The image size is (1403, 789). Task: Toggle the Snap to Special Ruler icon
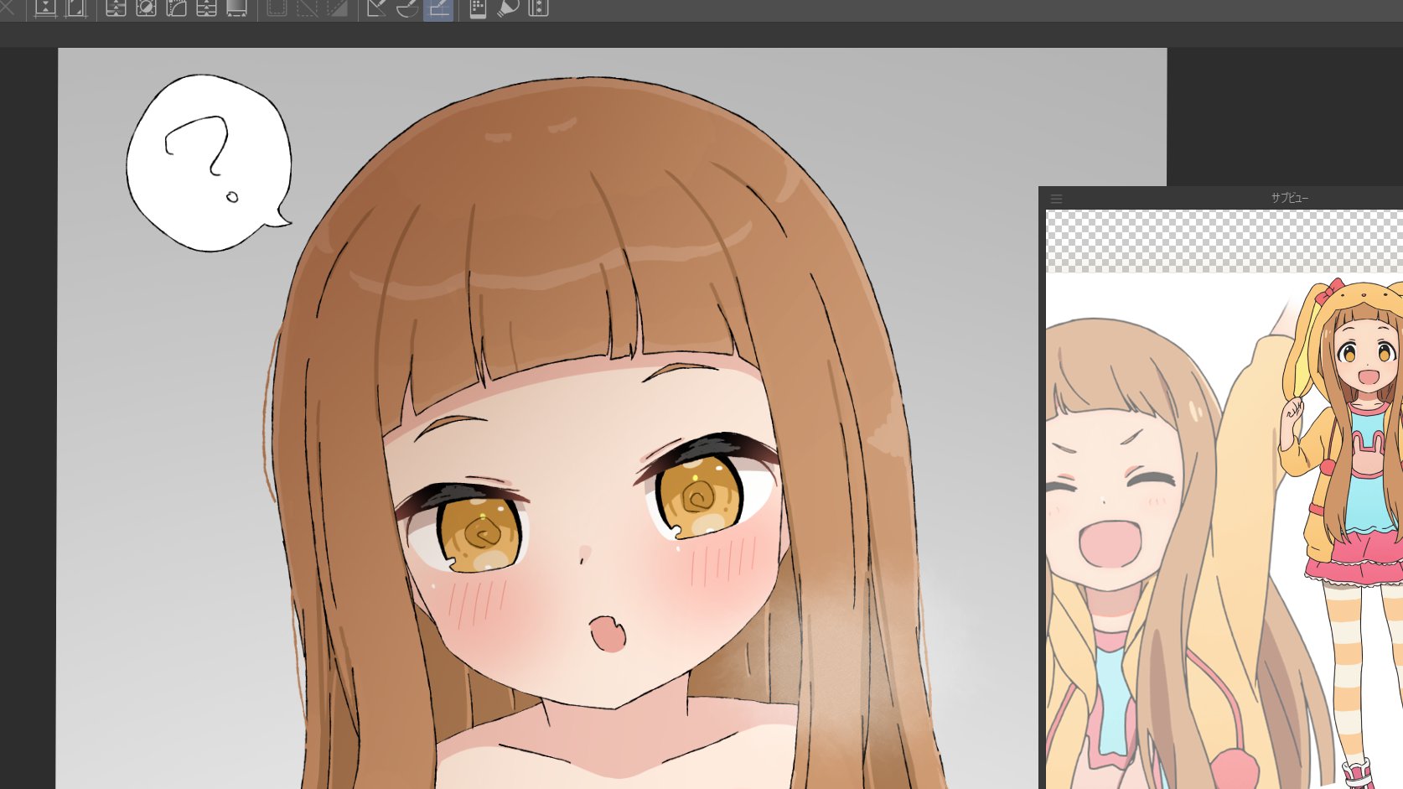click(x=407, y=8)
